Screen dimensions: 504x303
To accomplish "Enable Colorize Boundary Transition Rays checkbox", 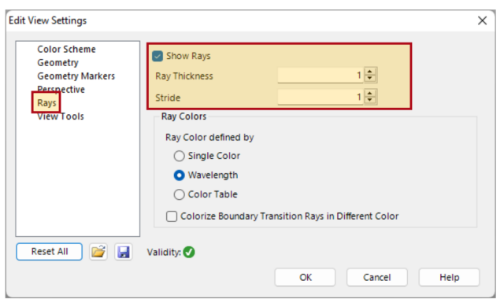I will 172,216.
